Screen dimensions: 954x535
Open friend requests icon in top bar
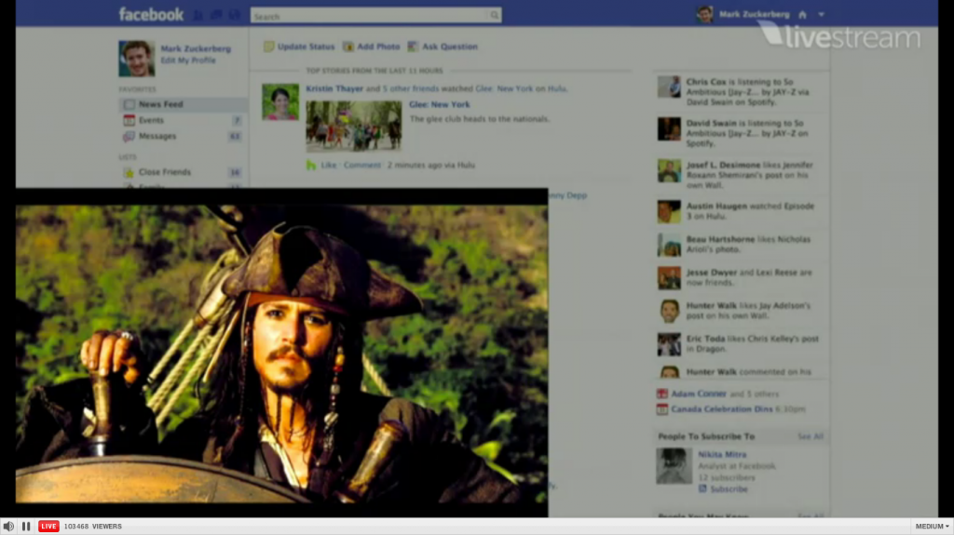pos(198,15)
